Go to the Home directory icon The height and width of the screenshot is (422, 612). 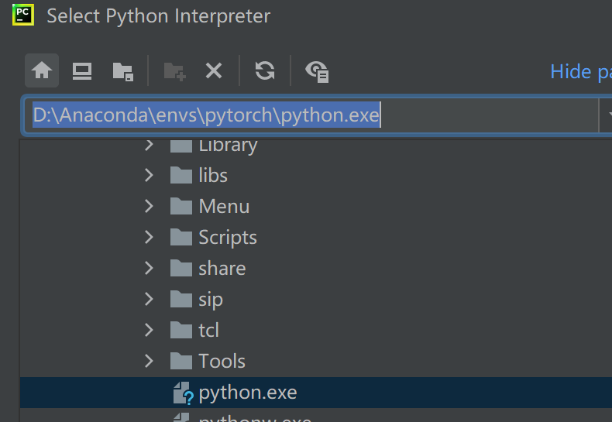[42, 70]
